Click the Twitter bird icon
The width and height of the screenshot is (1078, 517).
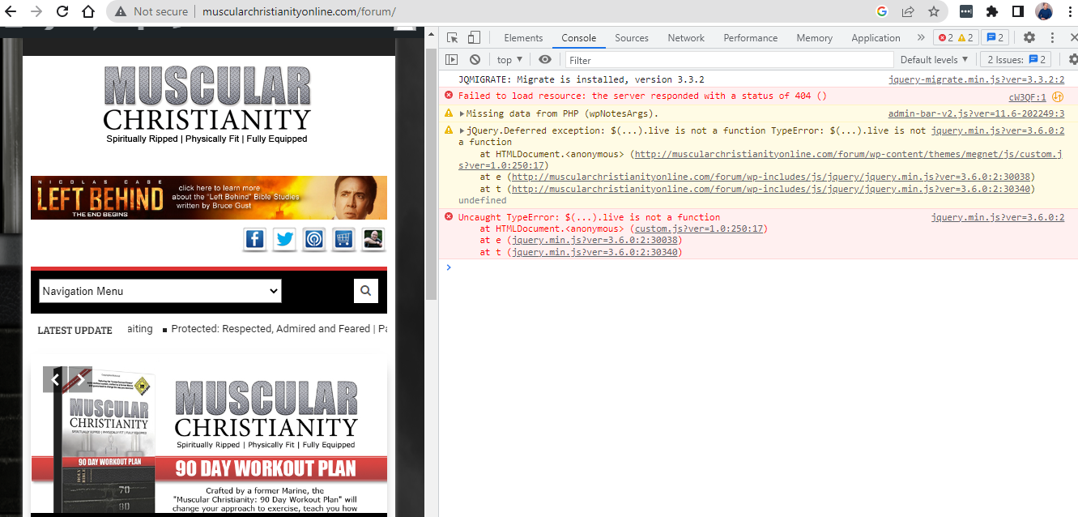point(284,239)
